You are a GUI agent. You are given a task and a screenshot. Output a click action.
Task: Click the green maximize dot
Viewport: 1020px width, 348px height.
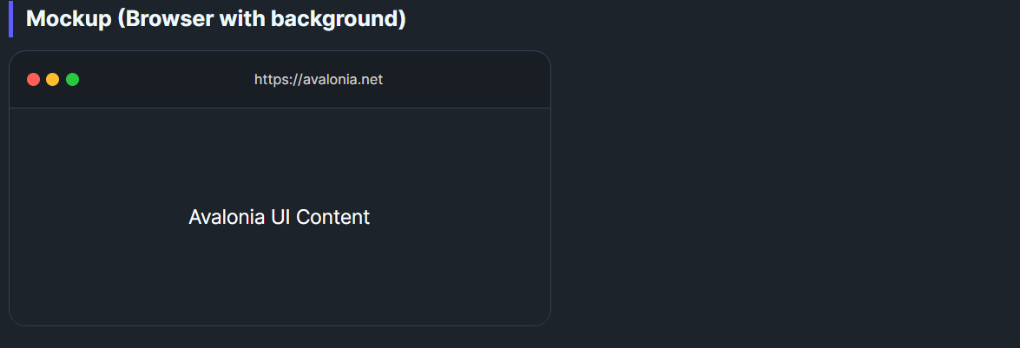coord(73,80)
